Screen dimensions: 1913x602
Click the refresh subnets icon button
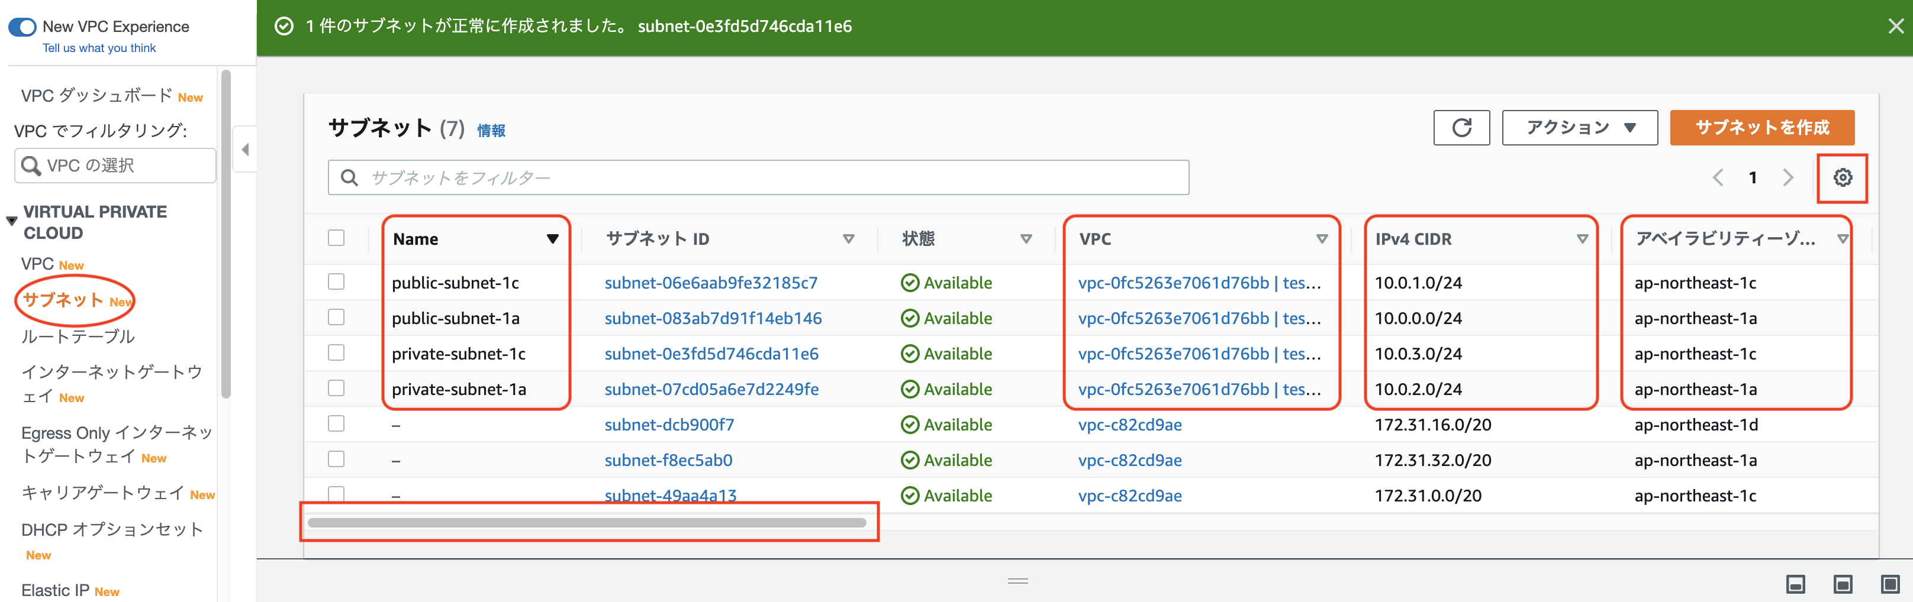(1461, 128)
